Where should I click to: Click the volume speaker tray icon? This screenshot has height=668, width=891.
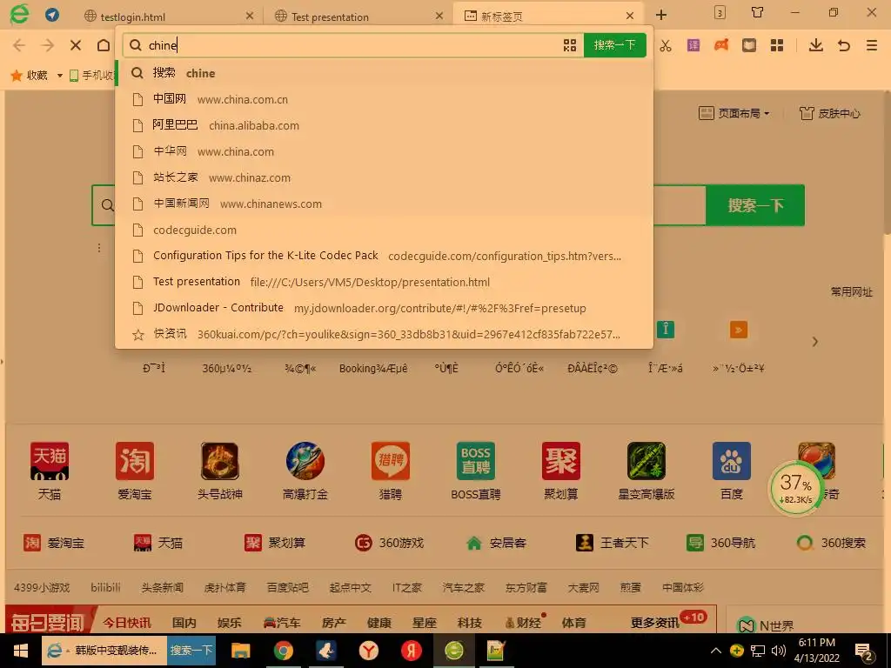pos(779,651)
